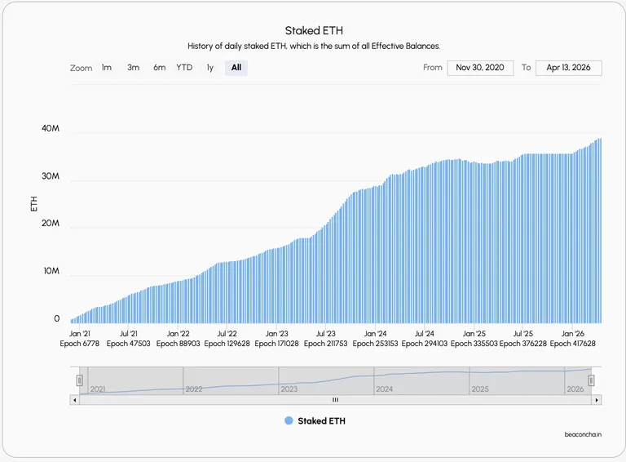Choose the 6m zoom option
The image size is (626, 462).
[x=159, y=68]
